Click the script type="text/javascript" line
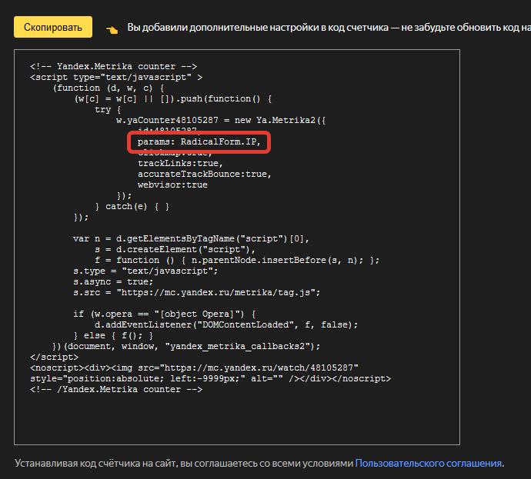The height and width of the screenshot is (479, 531). tap(116, 78)
